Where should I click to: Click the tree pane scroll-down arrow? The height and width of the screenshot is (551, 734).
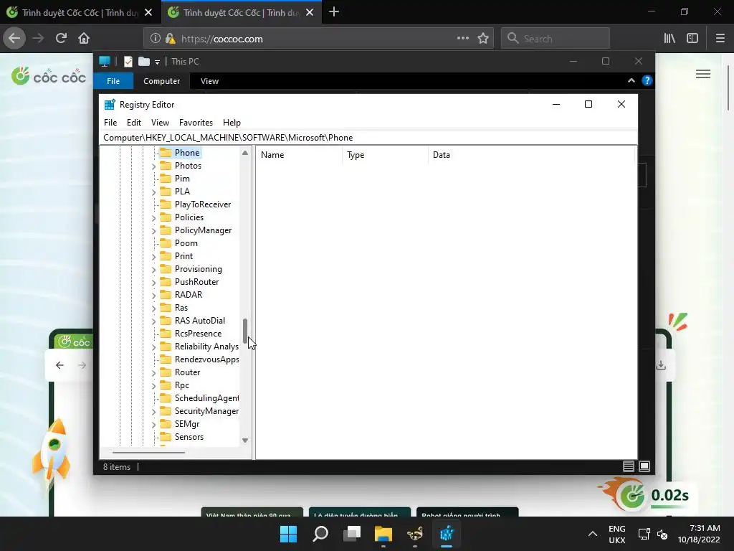[245, 441]
